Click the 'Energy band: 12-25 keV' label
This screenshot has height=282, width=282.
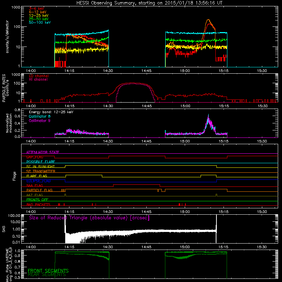pyautogui.click(x=51, y=112)
